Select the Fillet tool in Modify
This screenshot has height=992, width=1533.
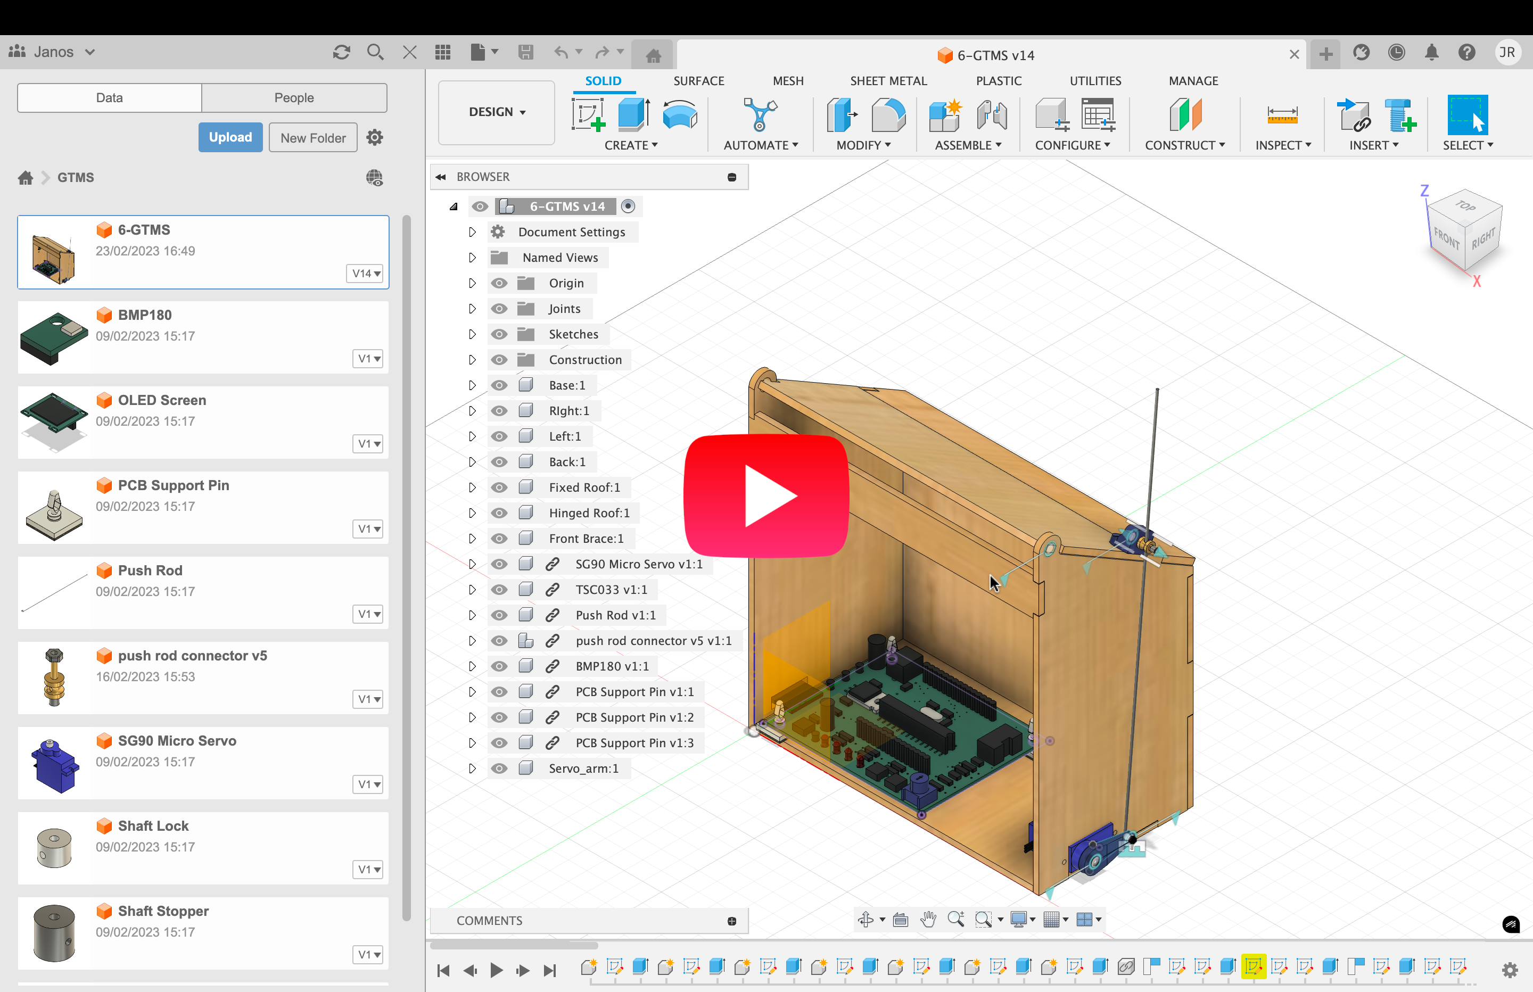pos(888,114)
